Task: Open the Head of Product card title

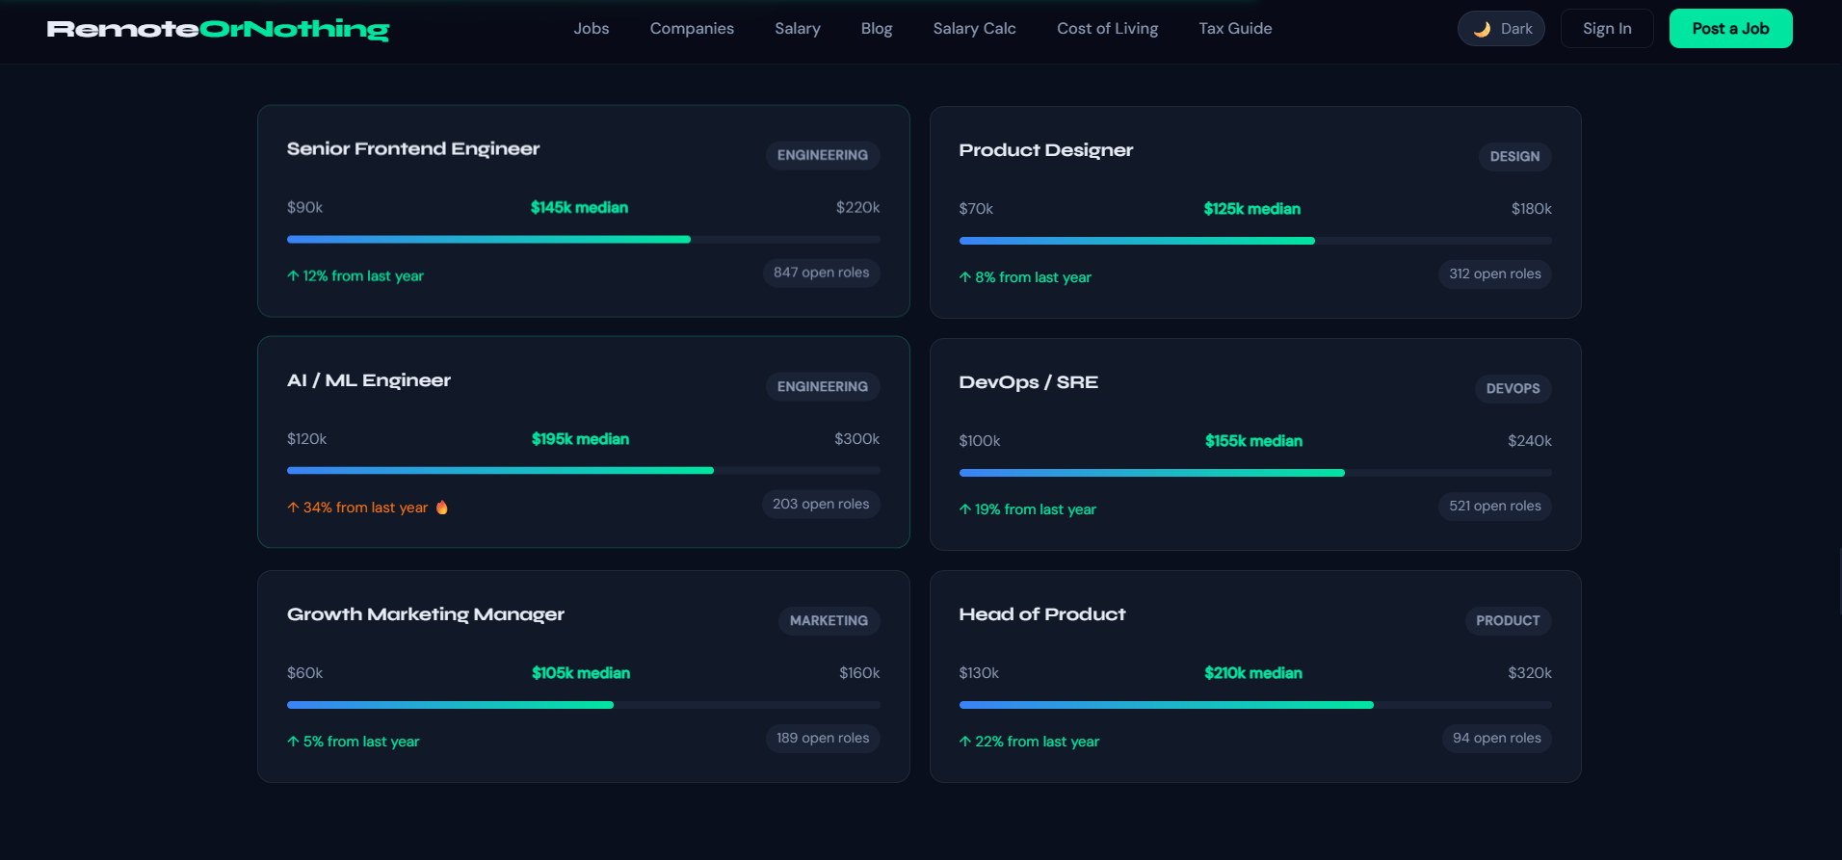Action: click(x=1042, y=614)
